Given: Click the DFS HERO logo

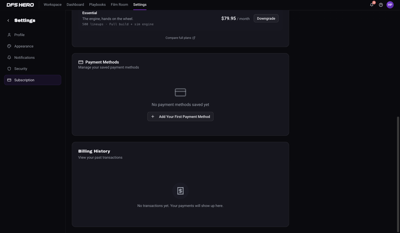Looking at the screenshot, I should point(20,5).
